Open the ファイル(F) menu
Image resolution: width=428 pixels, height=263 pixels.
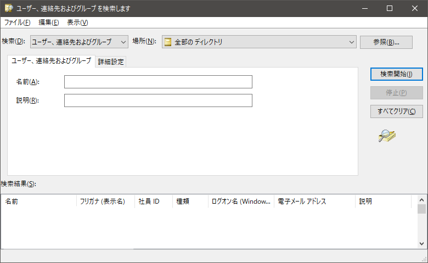(17, 23)
